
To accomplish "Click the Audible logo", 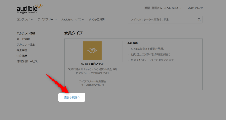I will tap(29, 8).
